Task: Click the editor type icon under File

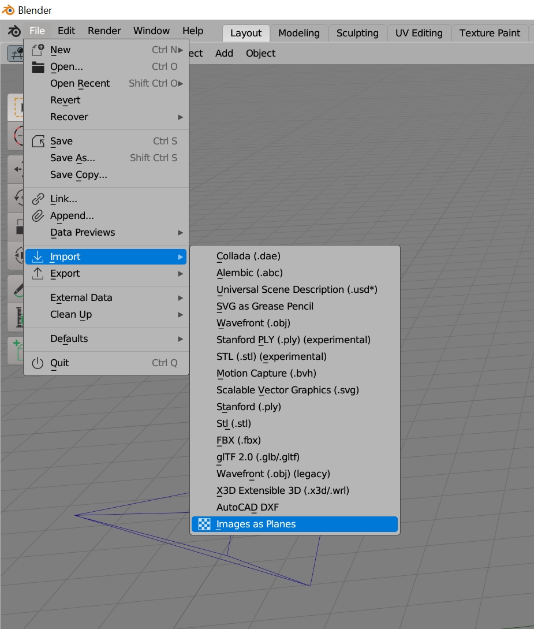Action: pos(16,53)
